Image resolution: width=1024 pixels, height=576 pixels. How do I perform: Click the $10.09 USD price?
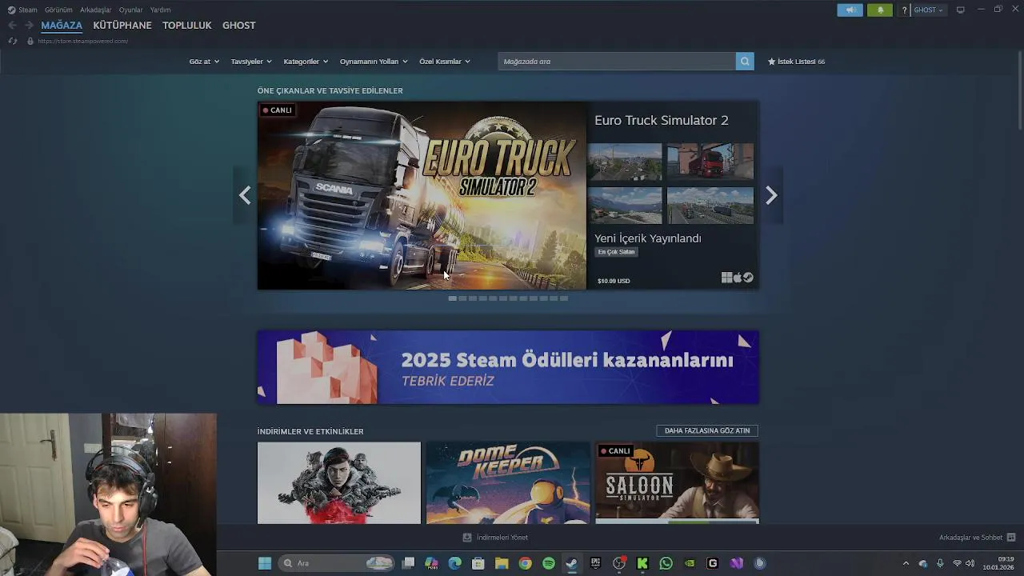[x=614, y=281]
